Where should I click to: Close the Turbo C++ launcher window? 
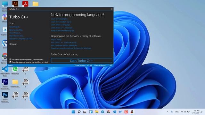pos(112,9)
